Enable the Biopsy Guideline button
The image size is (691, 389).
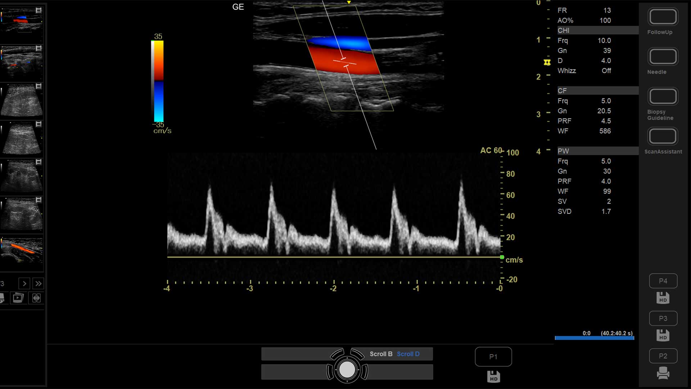click(663, 97)
